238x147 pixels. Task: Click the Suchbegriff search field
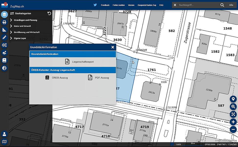(x=198, y=5)
